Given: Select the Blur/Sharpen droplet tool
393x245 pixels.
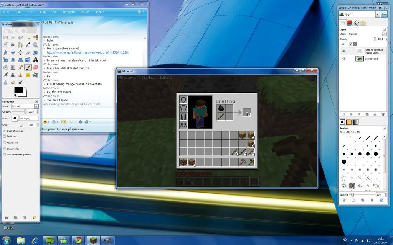Looking at the screenshot, I should (x=5, y=83).
